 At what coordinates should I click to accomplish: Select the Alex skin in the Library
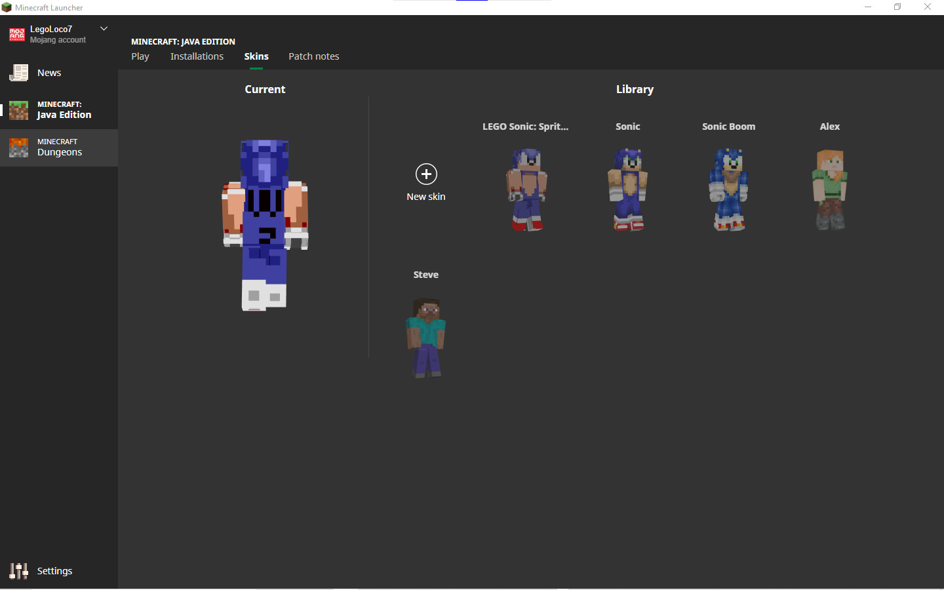coord(829,190)
